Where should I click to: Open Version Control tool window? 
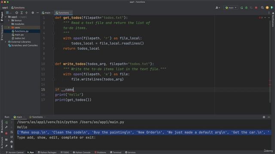pyautogui.click(x=15, y=152)
